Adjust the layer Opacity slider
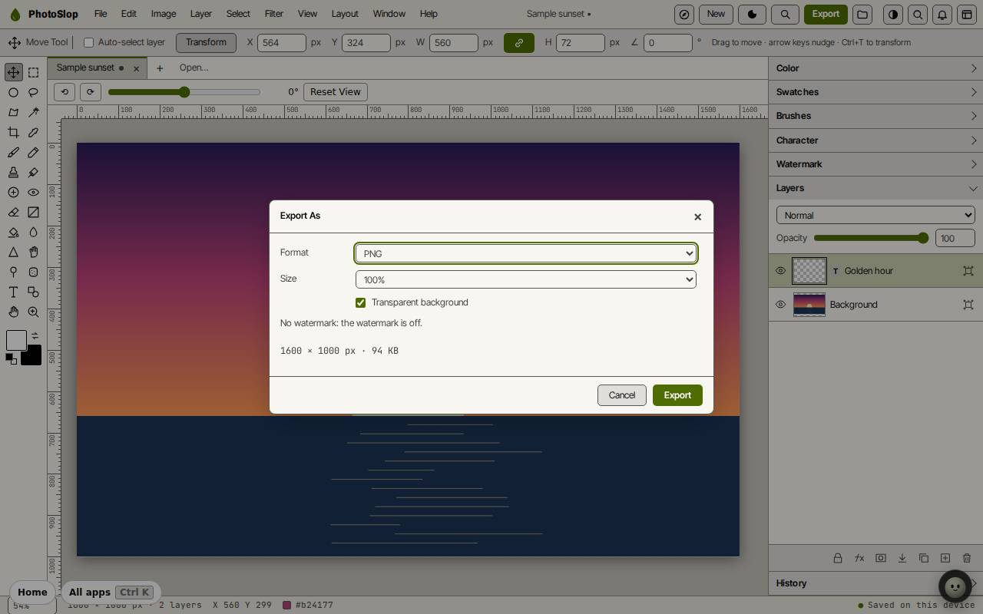Image resolution: width=983 pixels, height=614 pixels. coord(872,238)
